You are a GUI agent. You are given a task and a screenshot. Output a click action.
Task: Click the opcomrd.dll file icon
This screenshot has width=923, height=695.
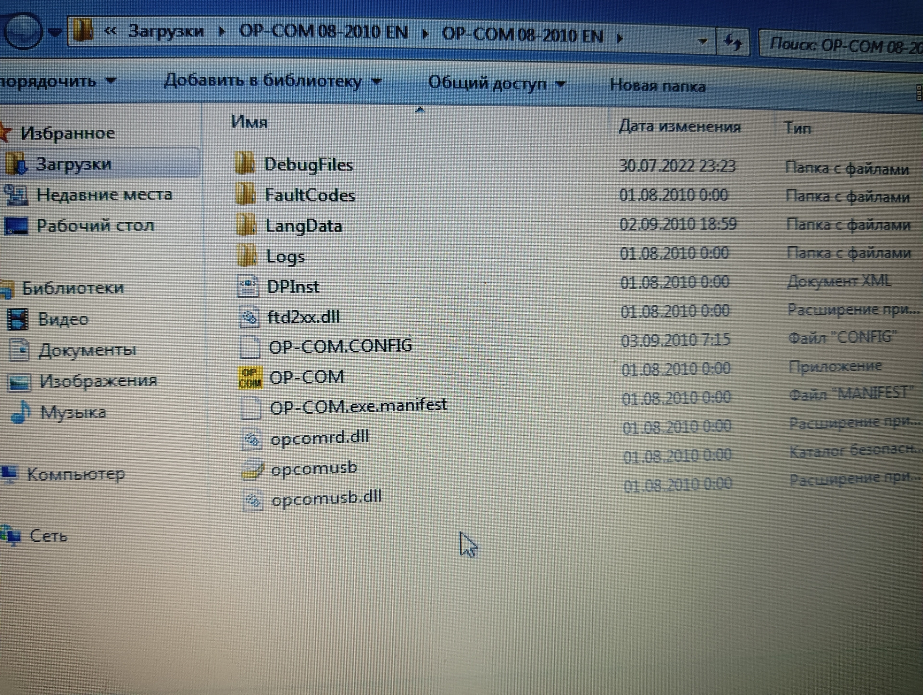(251, 439)
